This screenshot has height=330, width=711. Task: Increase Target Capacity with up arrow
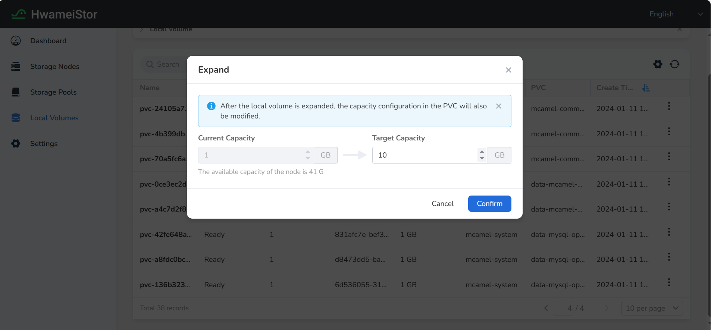point(482,152)
